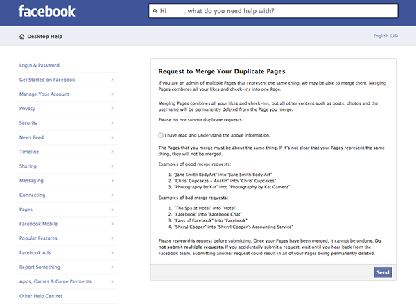Open the Login & Password topic
Screen dimensions: 416x307
tap(40, 65)
